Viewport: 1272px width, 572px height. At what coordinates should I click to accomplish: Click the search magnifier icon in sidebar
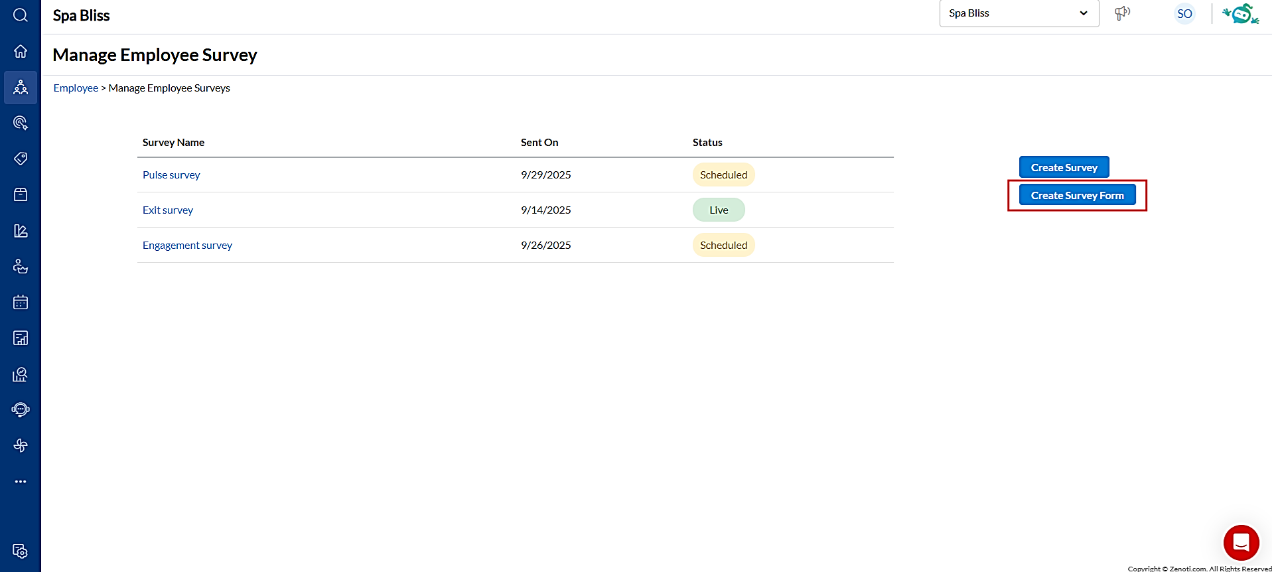[x=21, y=15]
